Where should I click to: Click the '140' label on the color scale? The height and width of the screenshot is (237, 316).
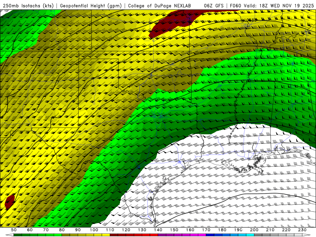point(158,230)
